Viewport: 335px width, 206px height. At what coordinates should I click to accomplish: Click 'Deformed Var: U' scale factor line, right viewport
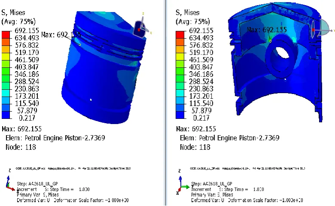pyautogui.click(x=247, y=200)
